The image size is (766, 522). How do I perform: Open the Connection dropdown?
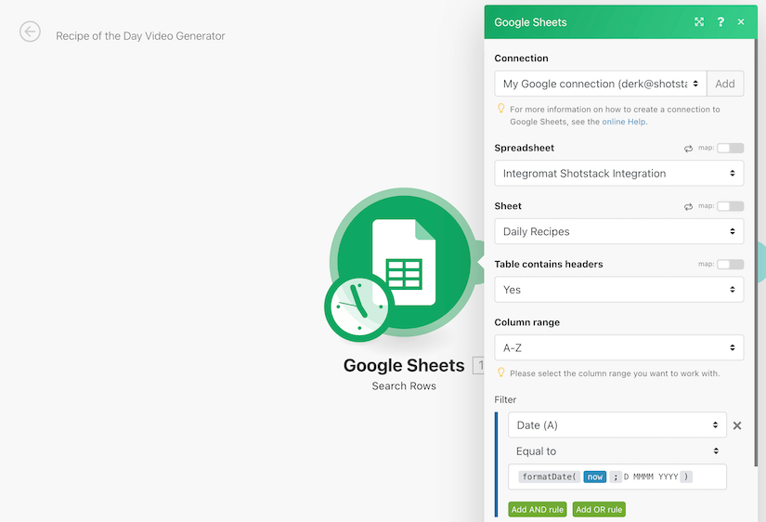point(601,84)
